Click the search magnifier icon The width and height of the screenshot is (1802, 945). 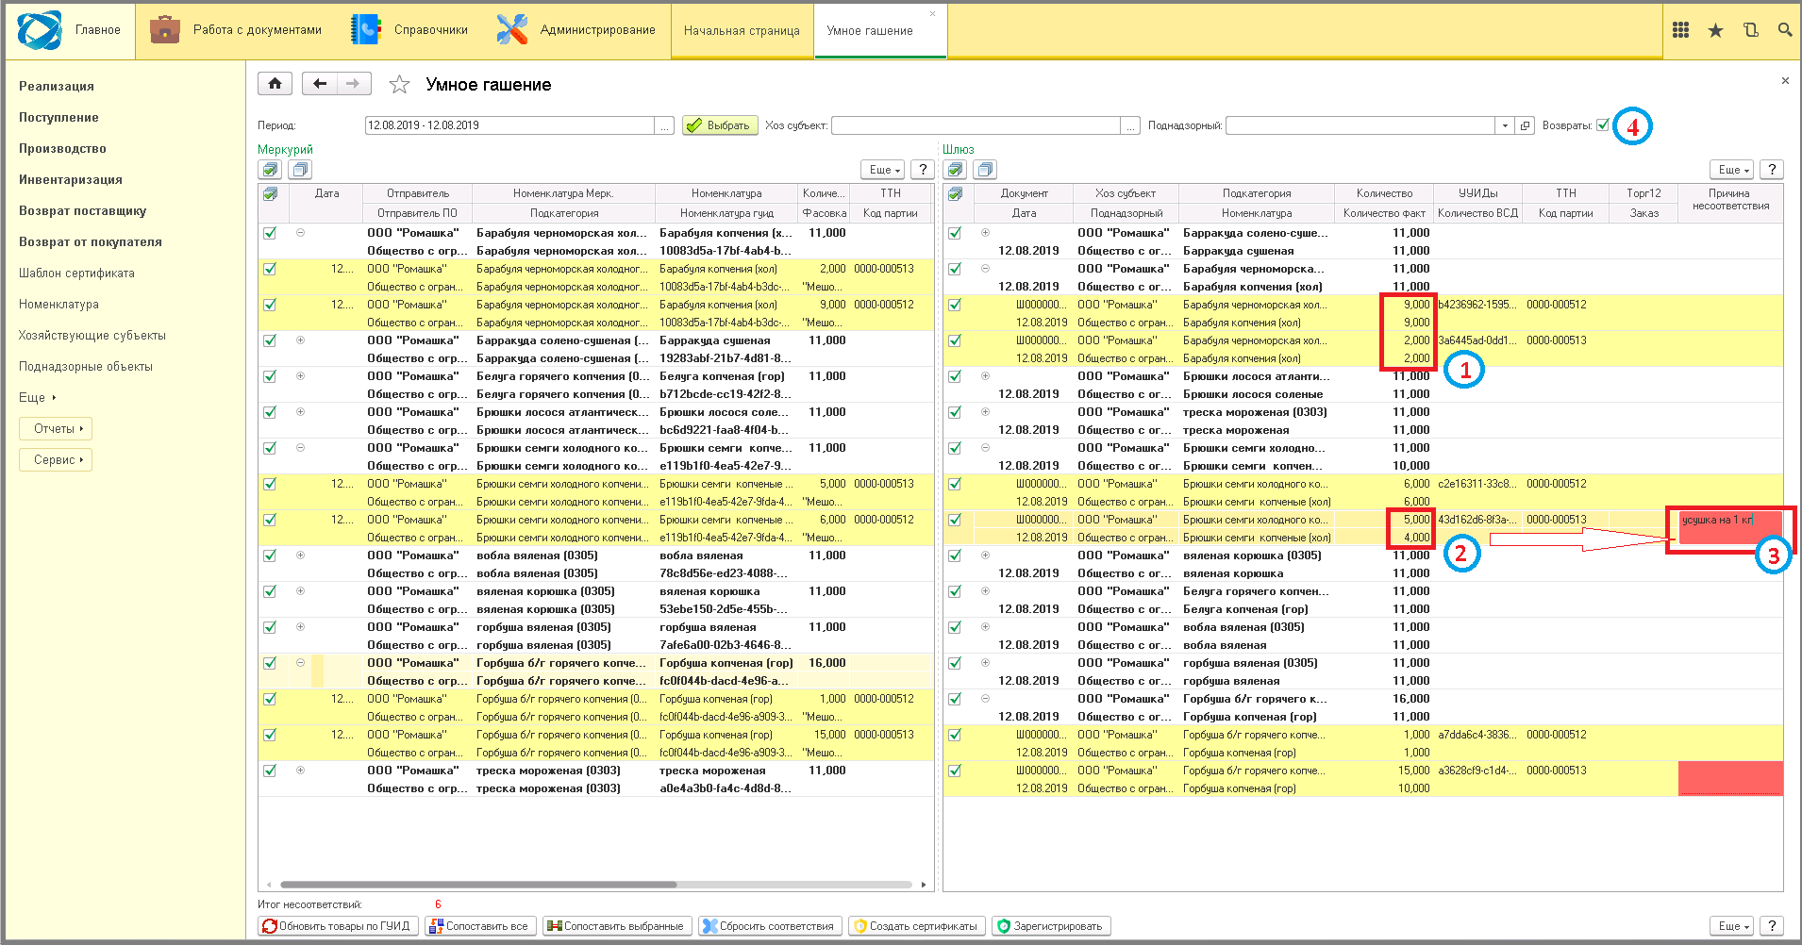point(1784,30)
